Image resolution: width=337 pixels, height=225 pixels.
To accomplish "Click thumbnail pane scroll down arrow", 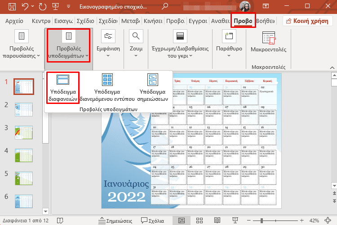I will coord(45,211).
